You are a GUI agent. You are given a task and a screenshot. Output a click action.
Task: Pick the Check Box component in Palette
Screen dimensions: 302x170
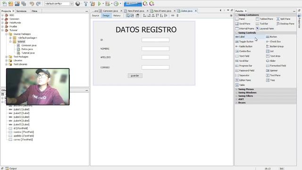[274, 42]
